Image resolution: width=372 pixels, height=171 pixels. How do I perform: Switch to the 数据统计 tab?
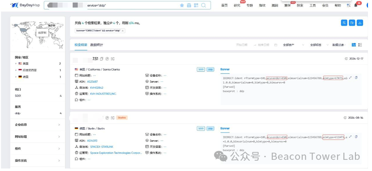point(97,45)
